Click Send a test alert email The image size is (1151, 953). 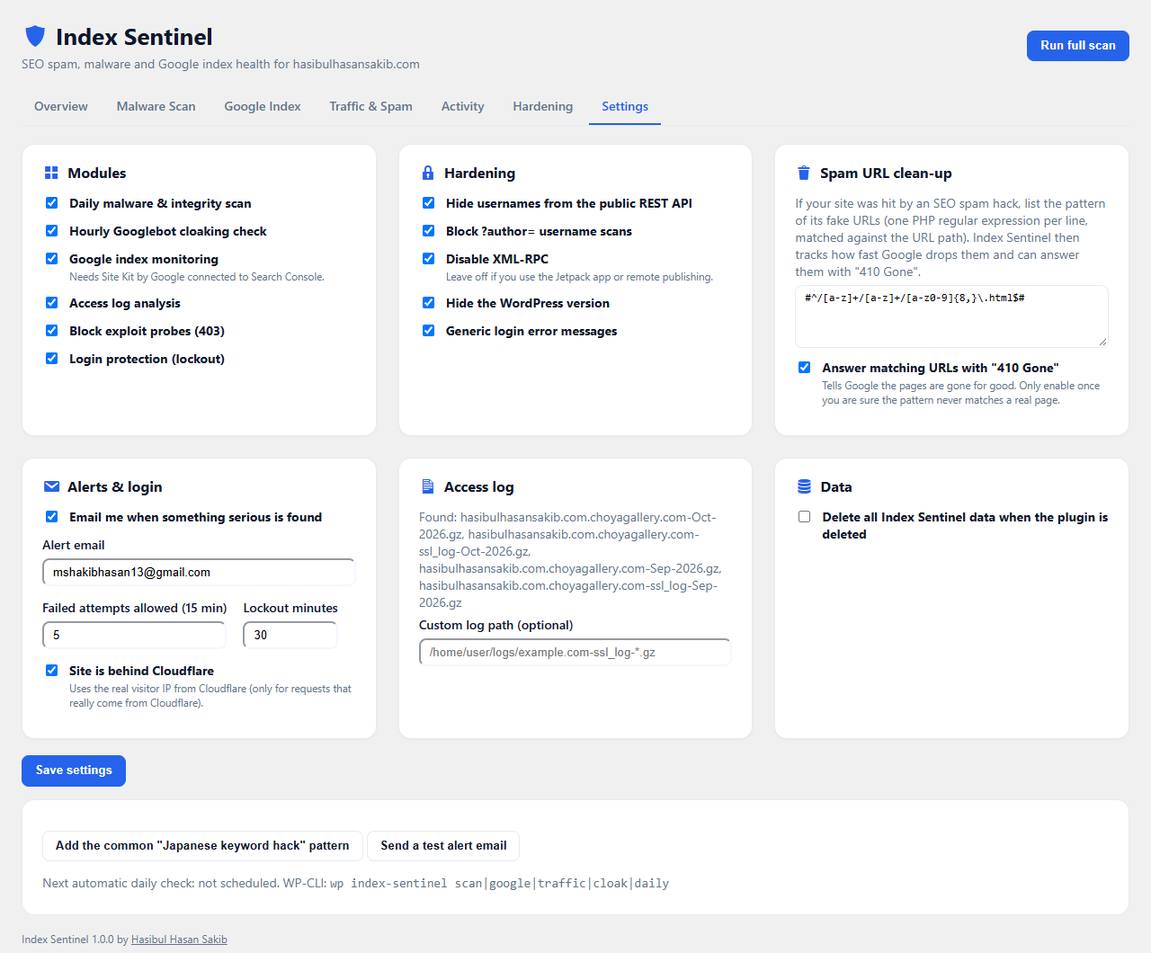click(x=443, y=846)
